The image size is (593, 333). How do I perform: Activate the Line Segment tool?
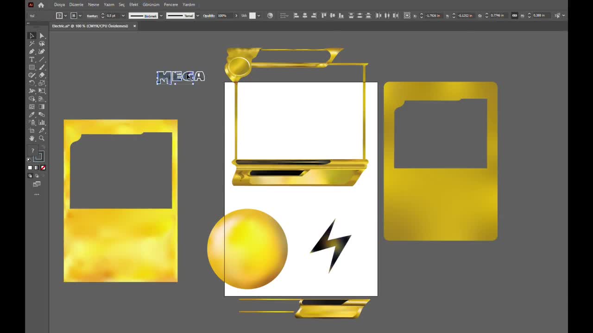pos(42,59)
